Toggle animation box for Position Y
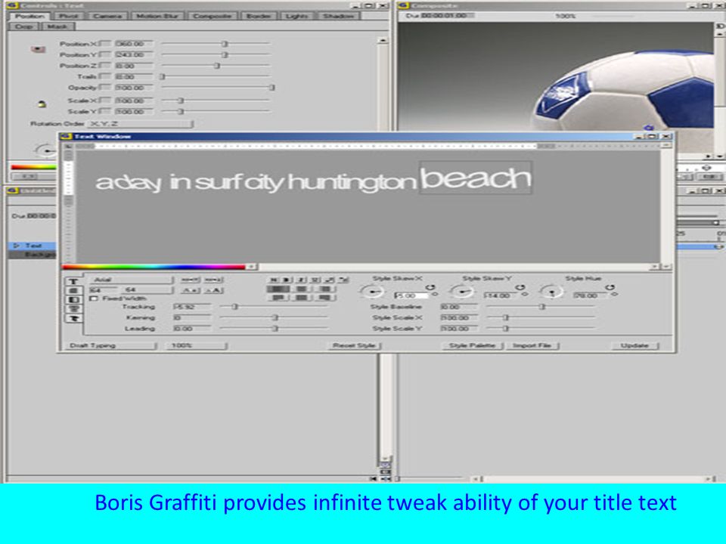Image resolution: width=726 pixels, height=544 pixels. click(106, 54)
